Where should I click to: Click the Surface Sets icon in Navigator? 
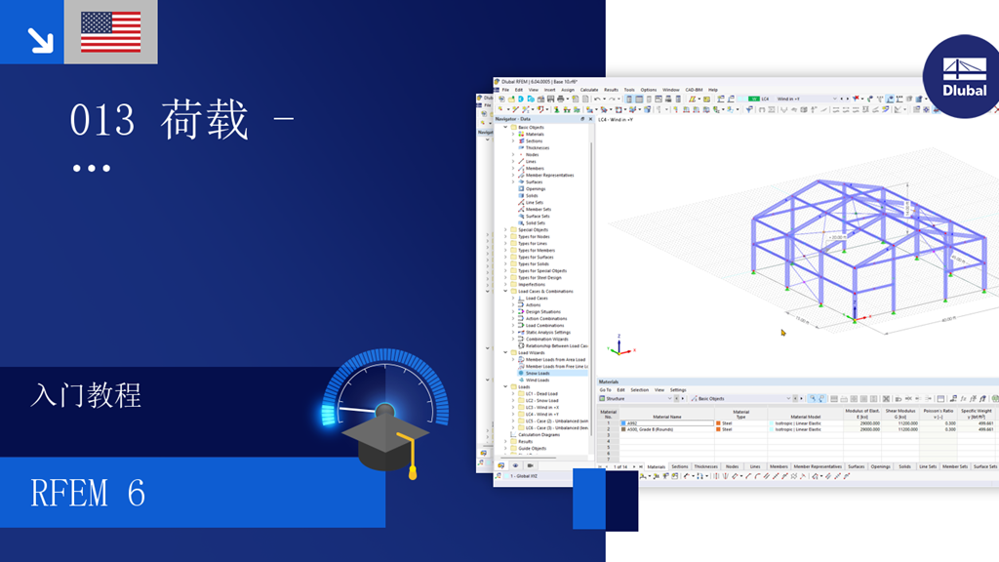coord(521,216)
